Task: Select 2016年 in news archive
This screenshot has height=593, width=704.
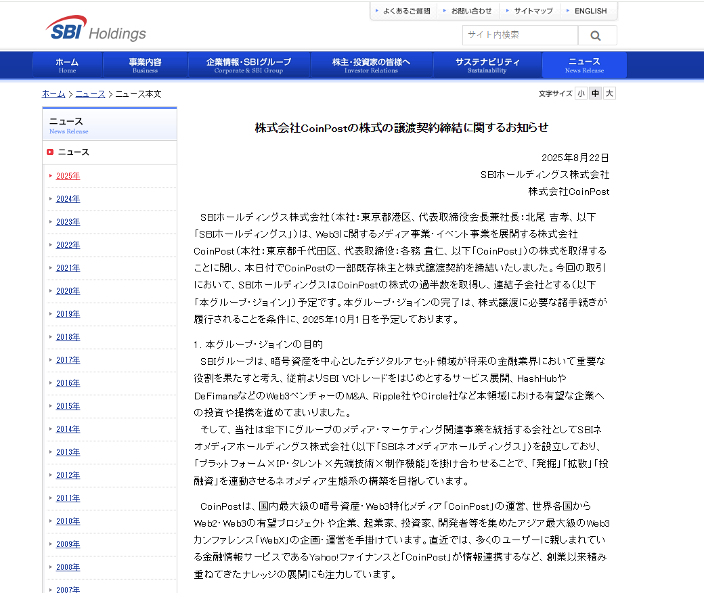Action: pyautogui.click(x=68, y=383)
